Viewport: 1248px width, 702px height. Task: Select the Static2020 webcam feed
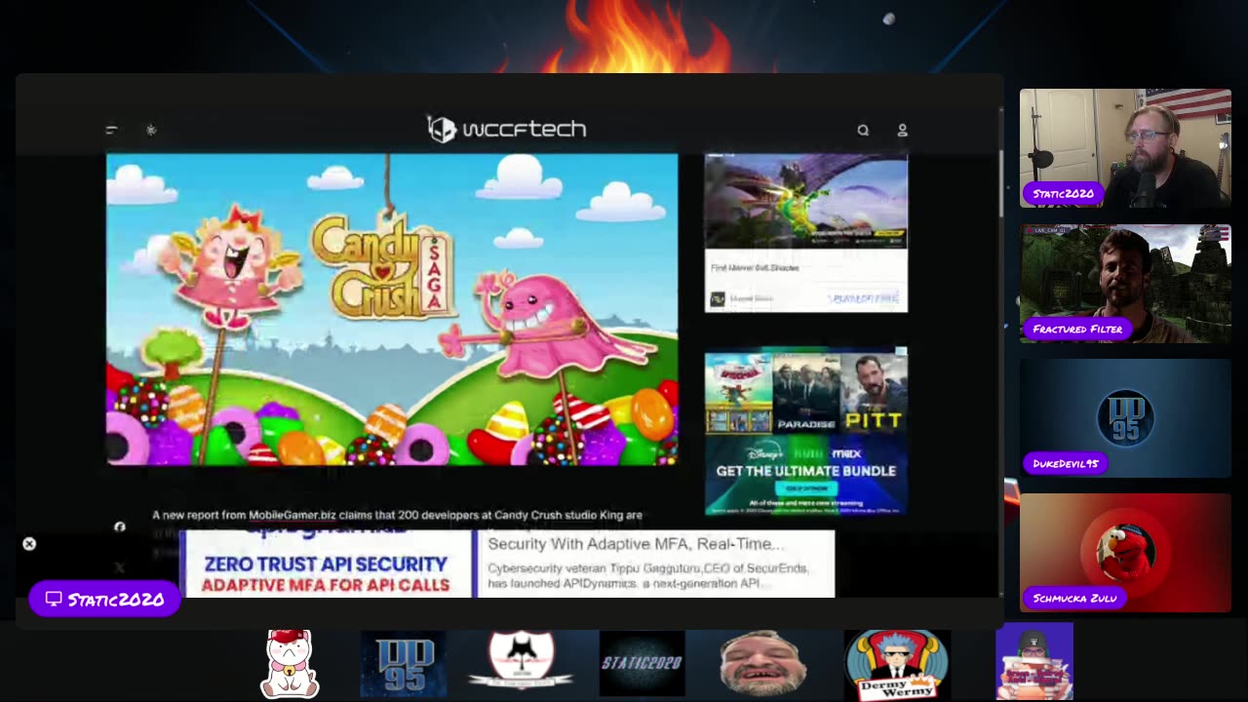1125,148
